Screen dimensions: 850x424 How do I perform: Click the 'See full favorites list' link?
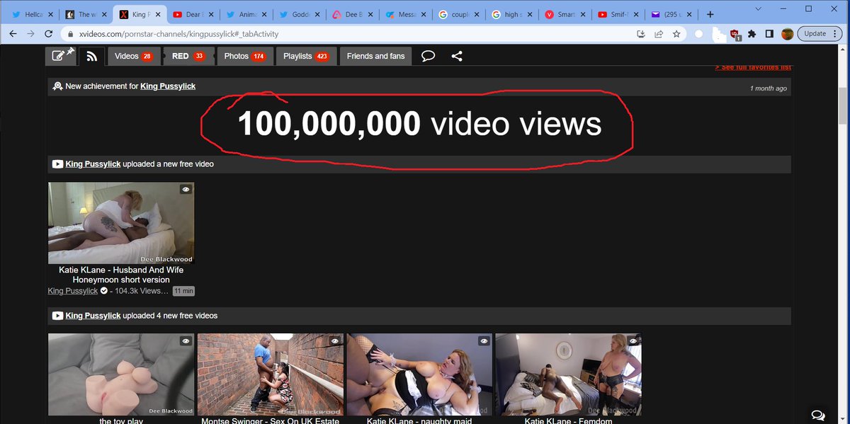(753, 67)
